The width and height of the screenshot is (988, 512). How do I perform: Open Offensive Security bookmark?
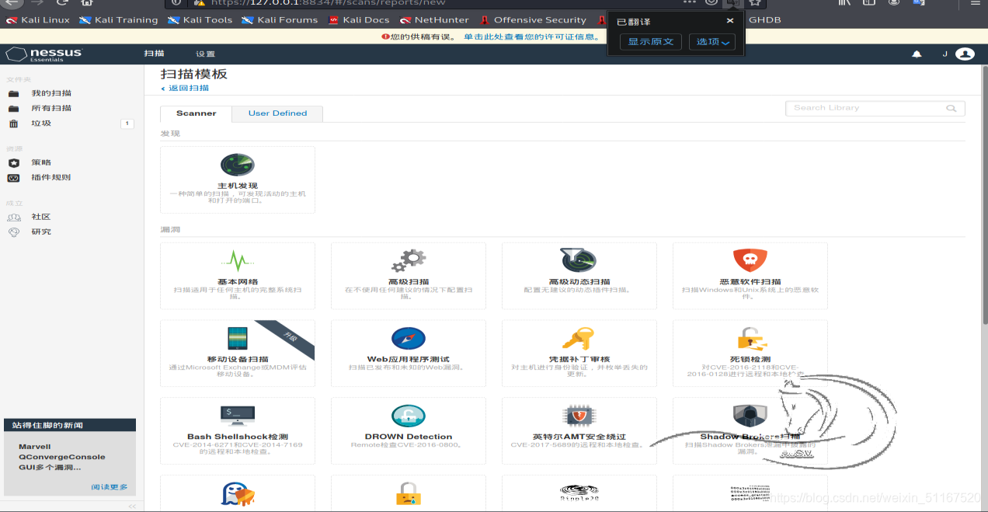tap(533, 20)
